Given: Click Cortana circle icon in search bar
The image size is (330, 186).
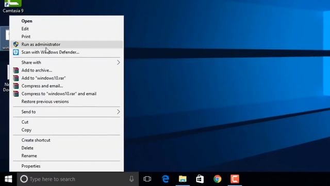Looking at the screenshot, I should pos(24,179).
